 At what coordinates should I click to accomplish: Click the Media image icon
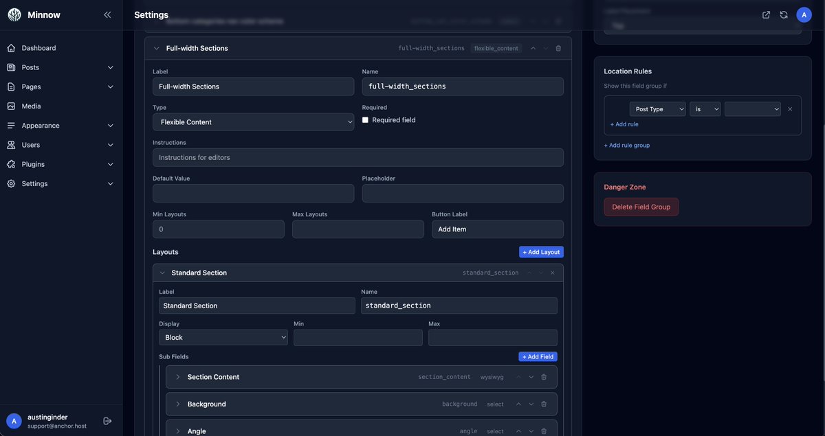tap(11, 106)
